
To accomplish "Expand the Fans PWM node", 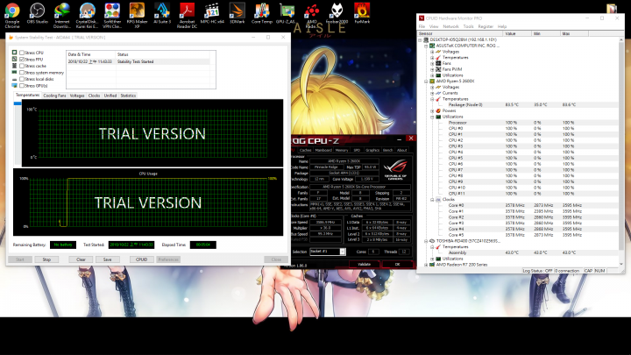I will click(432, 69).
